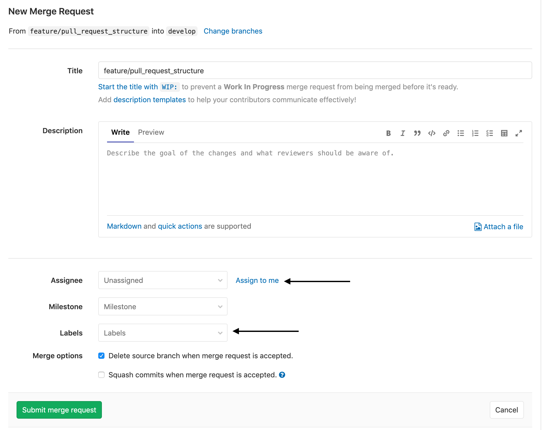Insert a bulleted list in the description
This screenshot has width=542, height=430.
tap(461, 133)
